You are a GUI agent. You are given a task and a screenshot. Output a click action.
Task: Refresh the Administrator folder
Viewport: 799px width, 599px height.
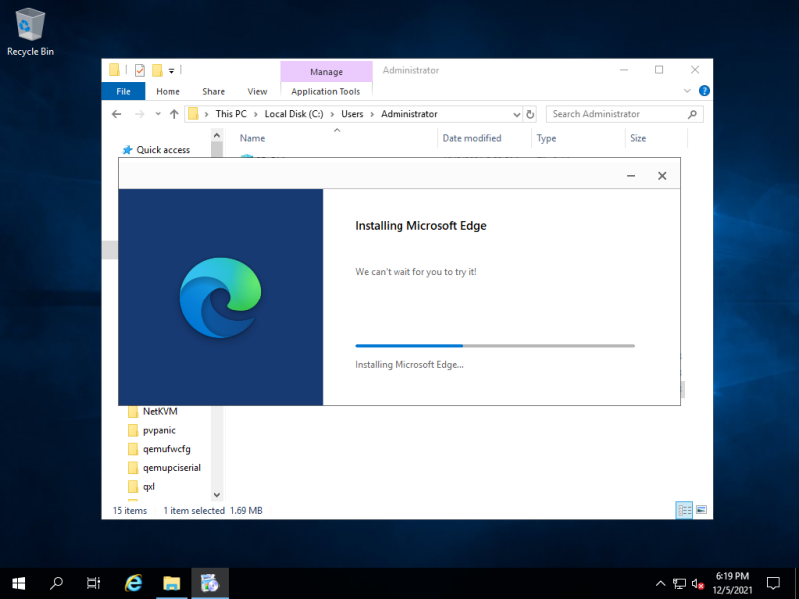(530, 114)
